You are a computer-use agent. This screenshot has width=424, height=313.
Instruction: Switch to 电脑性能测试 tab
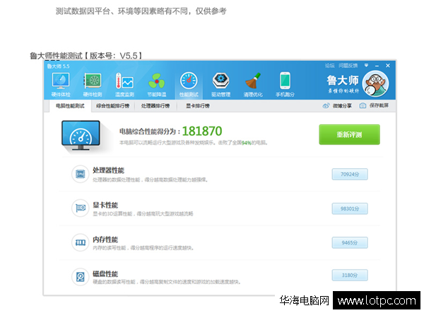70,106
